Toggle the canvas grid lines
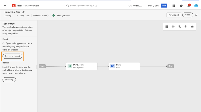 173,27
